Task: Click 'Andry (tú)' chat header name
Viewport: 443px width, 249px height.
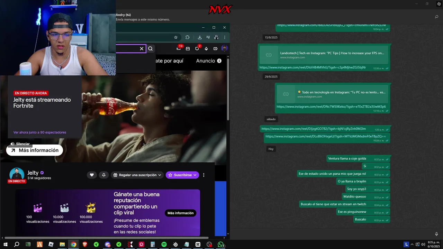Action: (x=123, y=15)
